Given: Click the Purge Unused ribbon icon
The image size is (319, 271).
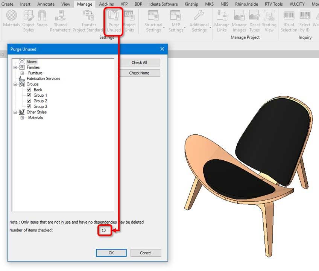Looking at the screenshot, I should [114, 21].
